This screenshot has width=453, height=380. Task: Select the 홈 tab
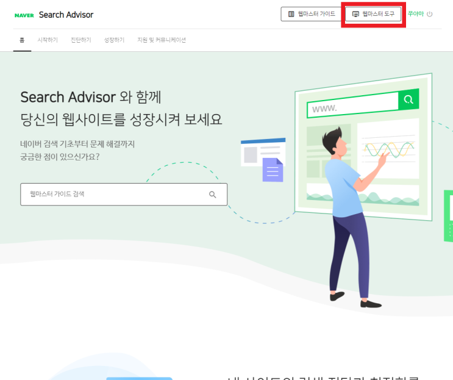tap(22, 40)
